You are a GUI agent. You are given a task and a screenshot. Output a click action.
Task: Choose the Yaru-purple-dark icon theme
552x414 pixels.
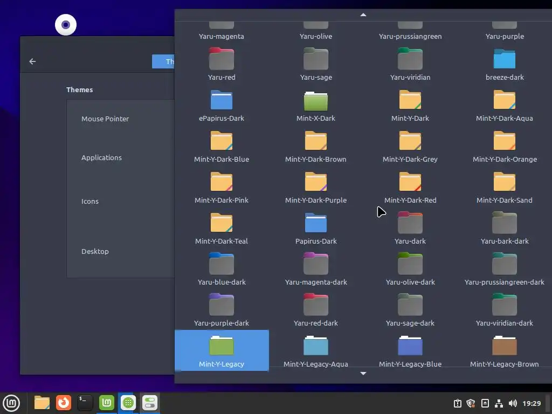pos(222,309)
